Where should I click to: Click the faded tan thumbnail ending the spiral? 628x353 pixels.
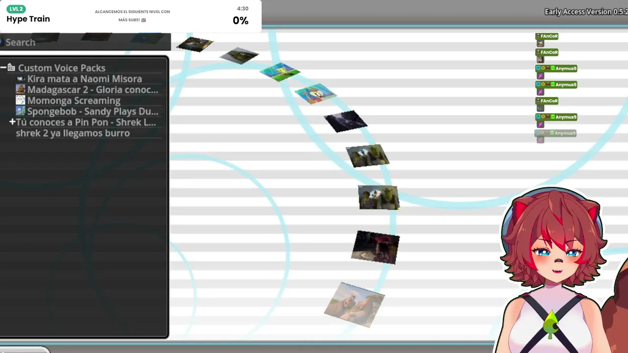point(354,304)
